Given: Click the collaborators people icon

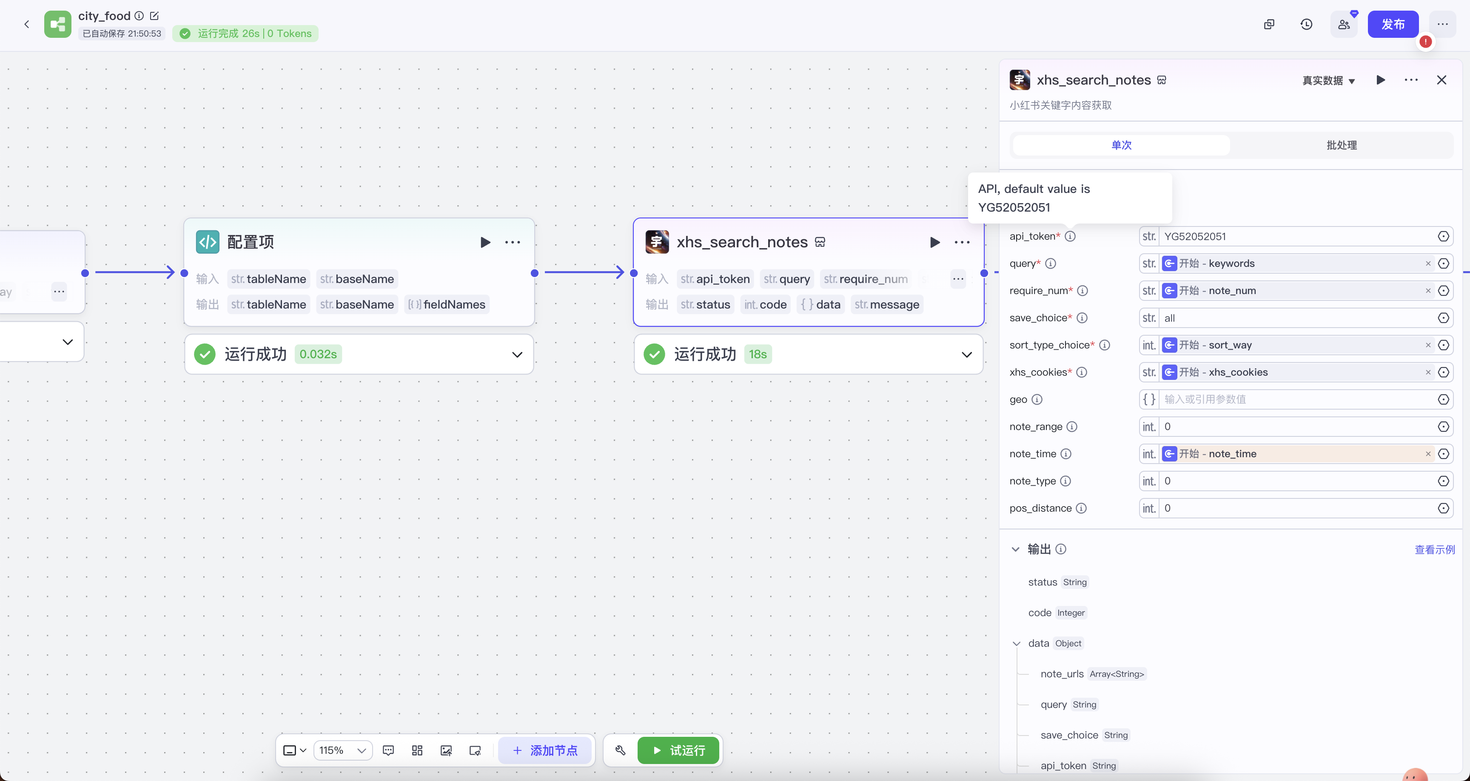Looking at the screenshot, I should click(x=1344, y=25).
